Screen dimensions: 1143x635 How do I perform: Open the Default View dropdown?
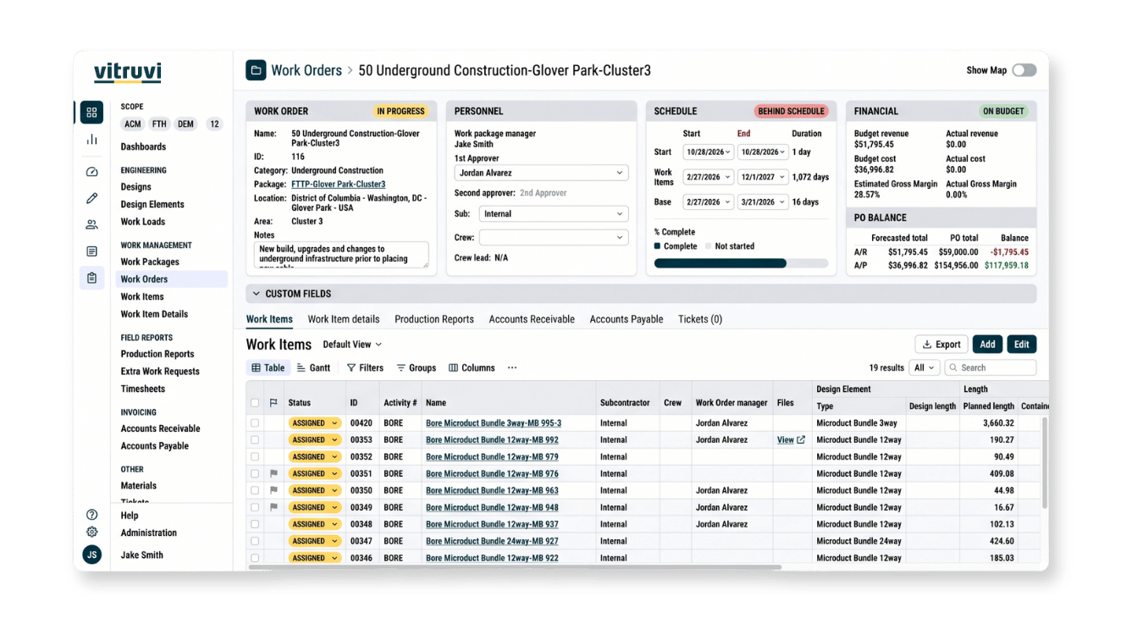(352, 345)
